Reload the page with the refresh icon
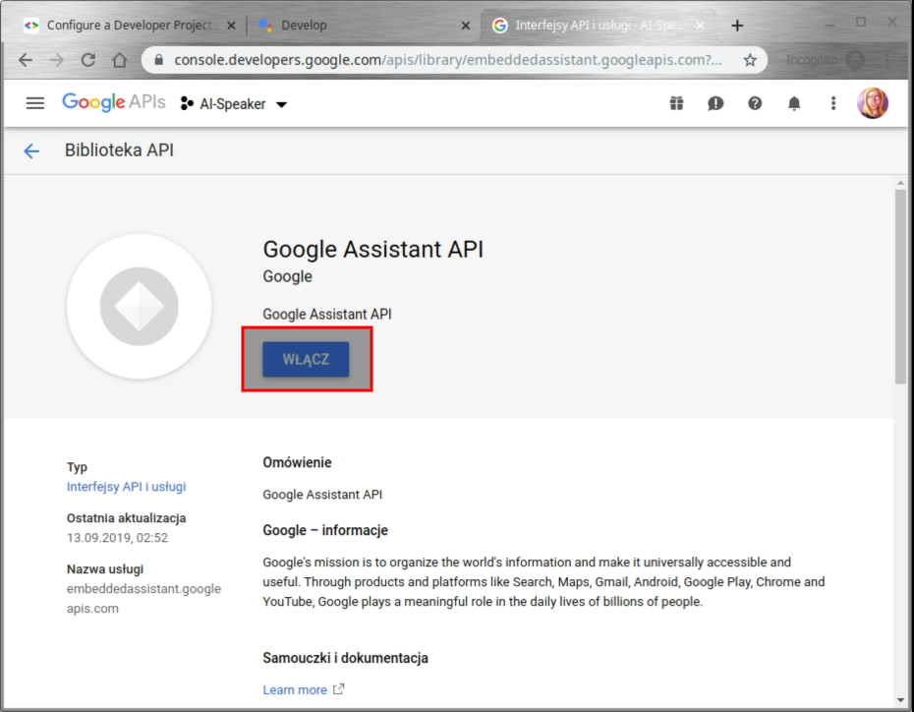Image resolution: width=914 pixels, height=712 pixels. point(88,59)
